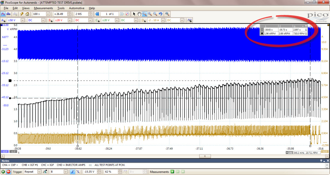Open the Automotive menu
Image resolution: width=330 pixels, height=175 pixels.
76,8
